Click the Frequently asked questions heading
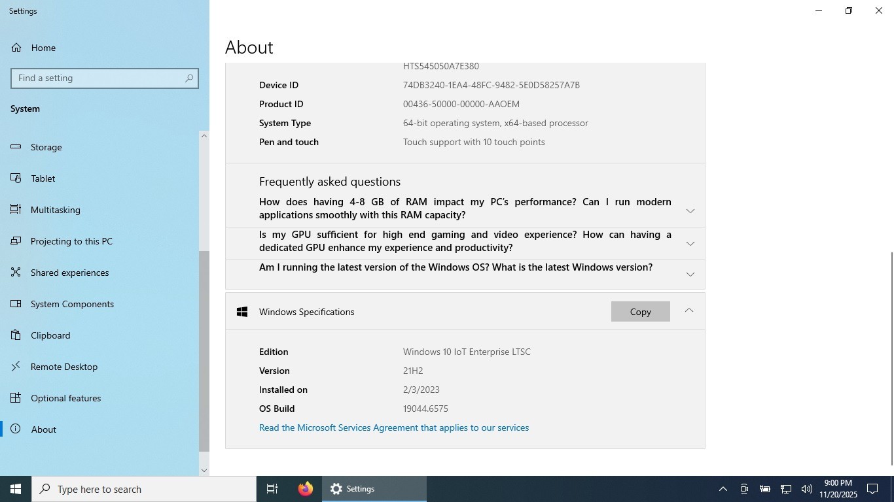This screenshot has width=894, height=502. click(x=330, y=182)
